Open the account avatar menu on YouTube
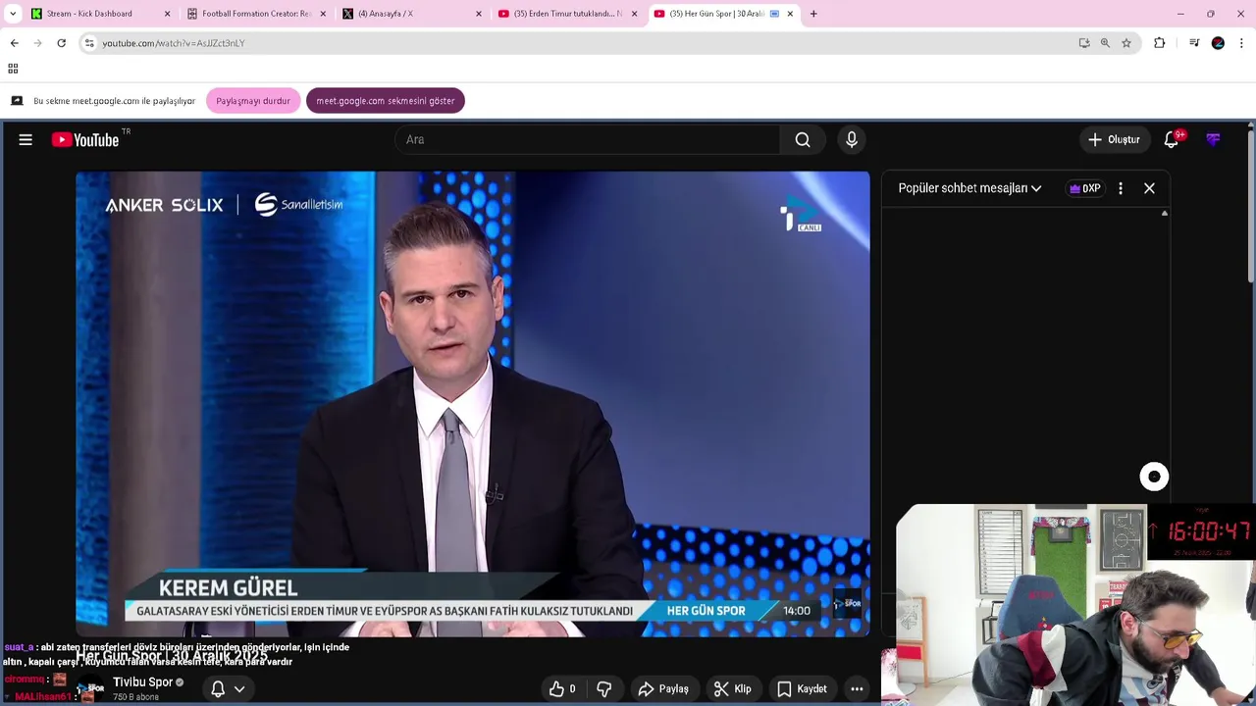1256x706 pixels. (x=1213, y=140)
